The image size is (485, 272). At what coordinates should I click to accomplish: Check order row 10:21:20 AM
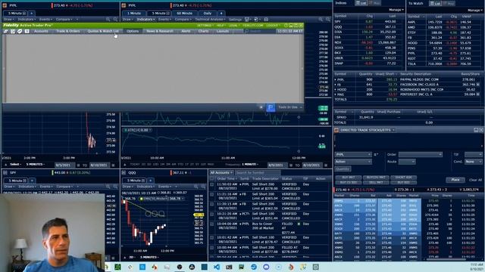click(x=212, y=214)
